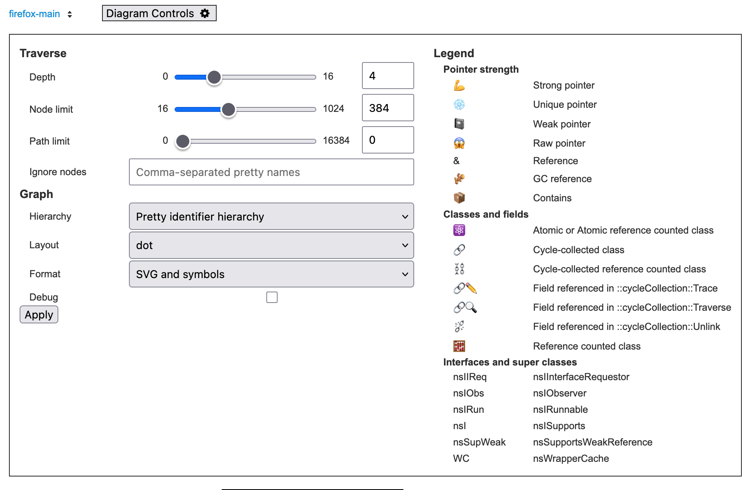The height and width of the screenshot is (490, 750).
Task: Click the Contains package box icon
Action: point(459,198)
